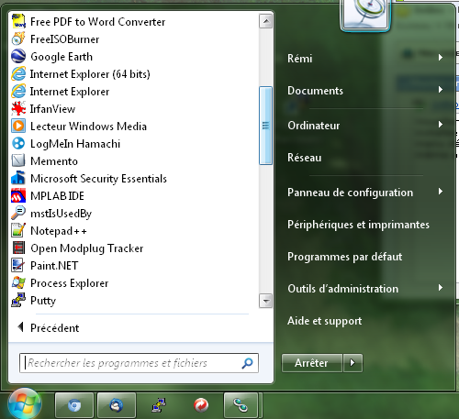The width and height of the screenshot is (459, 419).
Task: Expand the Documents submenu arrow
Action: point(441,89)
